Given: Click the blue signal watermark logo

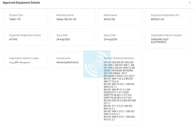Looking at the screenshot, I should tap(97, 64).
